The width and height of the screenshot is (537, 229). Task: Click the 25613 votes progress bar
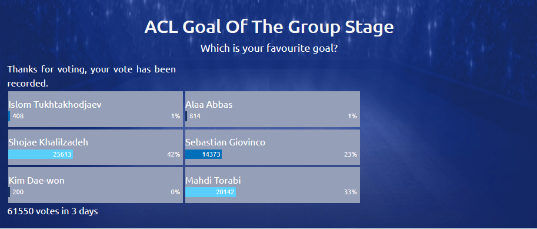point(41,155)
